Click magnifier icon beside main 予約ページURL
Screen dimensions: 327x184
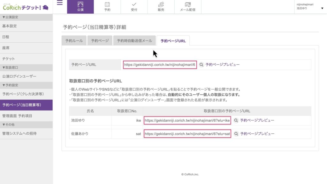coord(202,65)
